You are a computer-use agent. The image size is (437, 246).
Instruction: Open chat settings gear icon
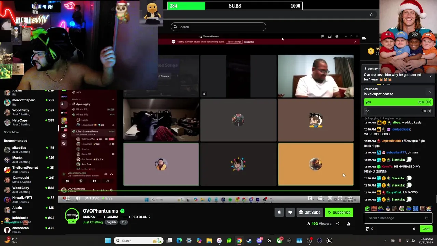[x=414, y=229]
